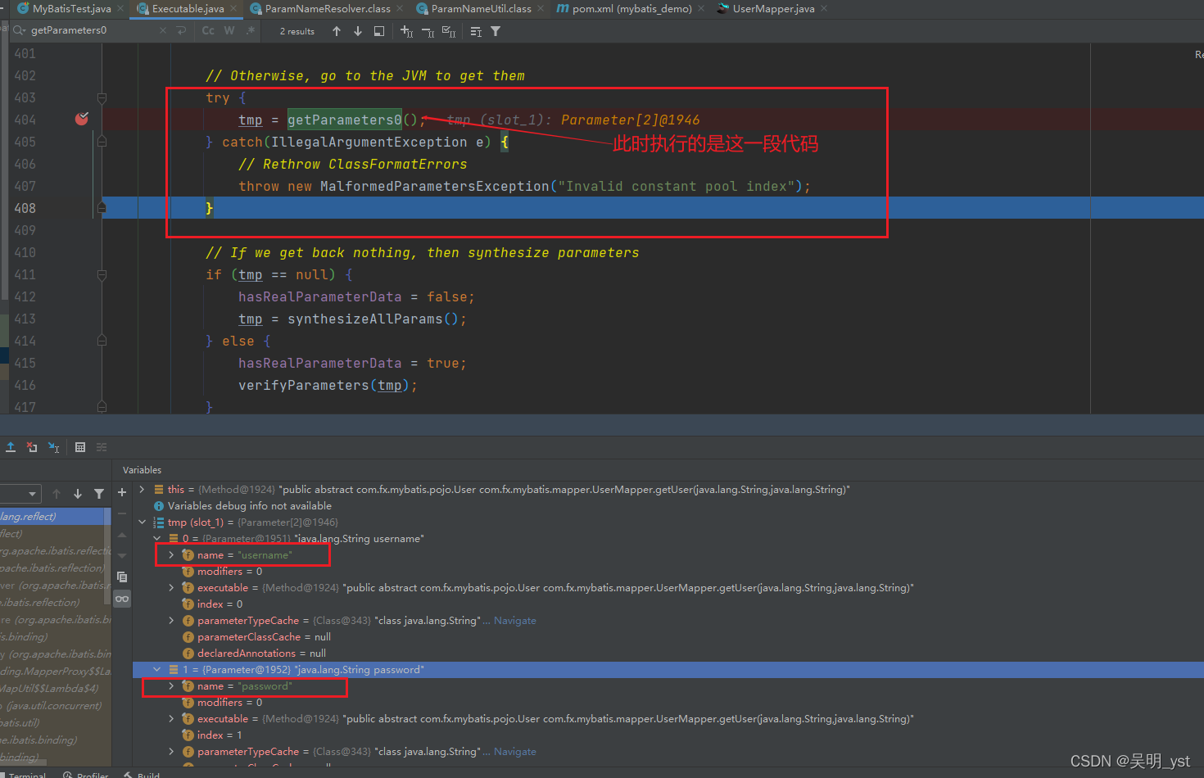Collapse the catch block fold at line 405
Image resolution: width=1204 pixels, height=778 pixels.
[x=102, y=142]
